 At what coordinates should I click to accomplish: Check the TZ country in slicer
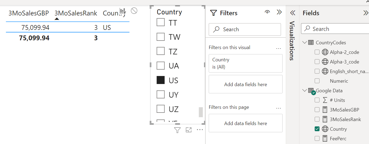[x=161, y=51]
